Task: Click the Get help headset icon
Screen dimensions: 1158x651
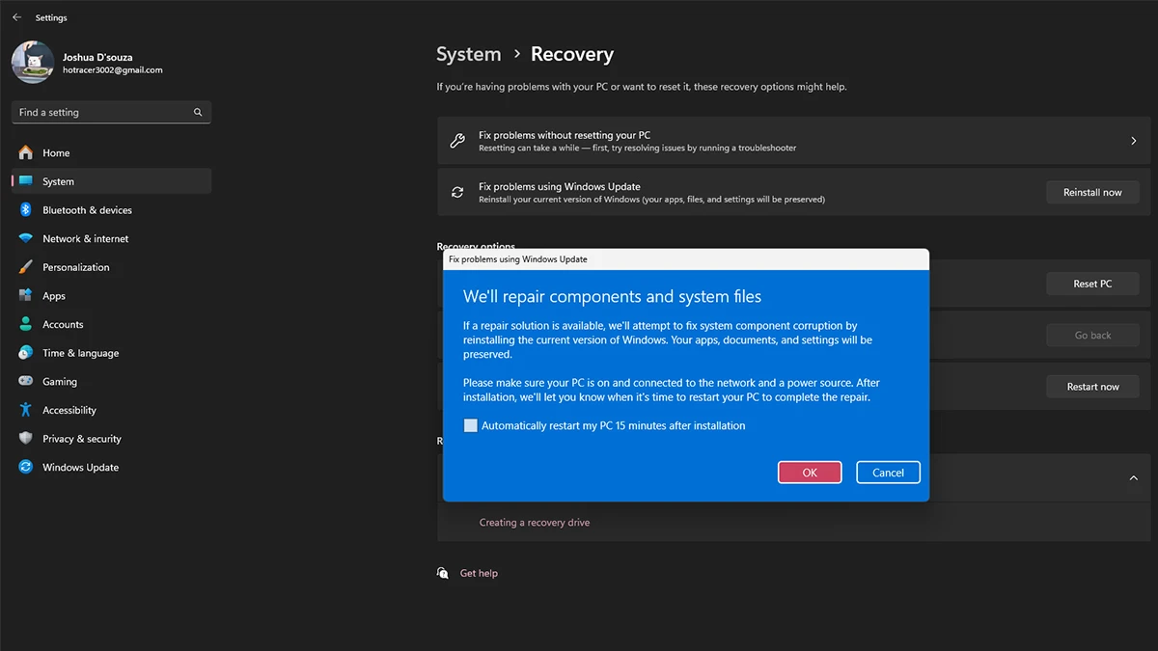Action: point(443,573)
